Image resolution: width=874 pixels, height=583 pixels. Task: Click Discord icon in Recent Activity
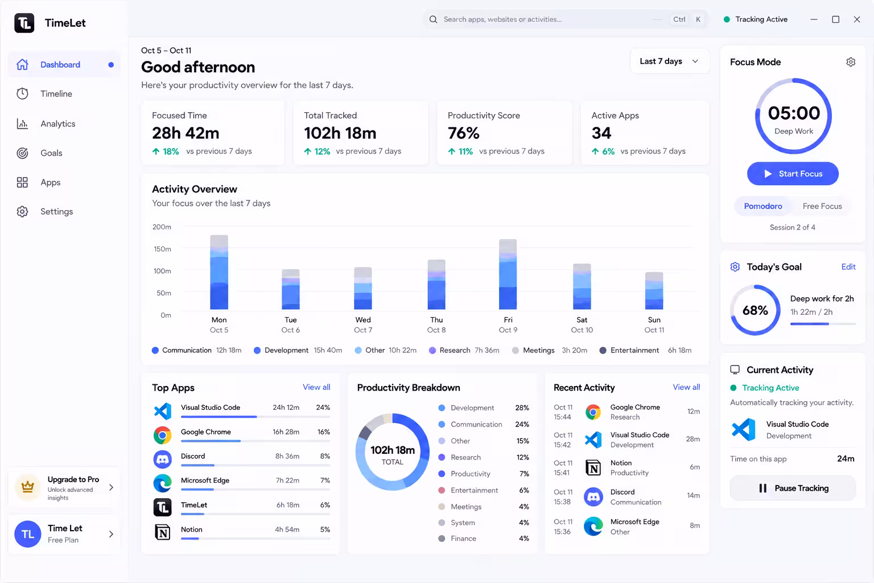[x=593, y=497]
